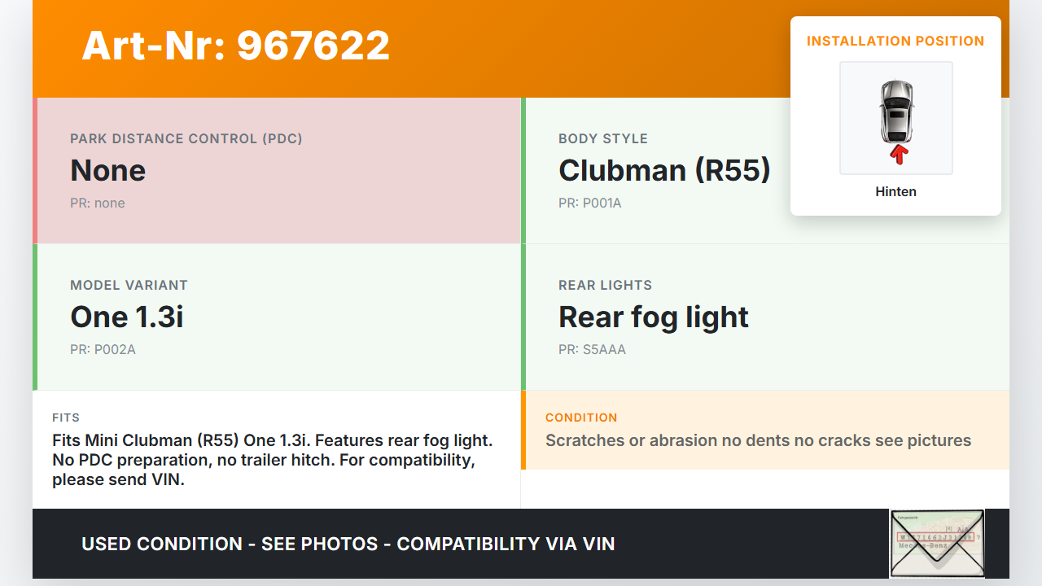
Task: Click the scratches or abrasion condition text
Action: 758,441
